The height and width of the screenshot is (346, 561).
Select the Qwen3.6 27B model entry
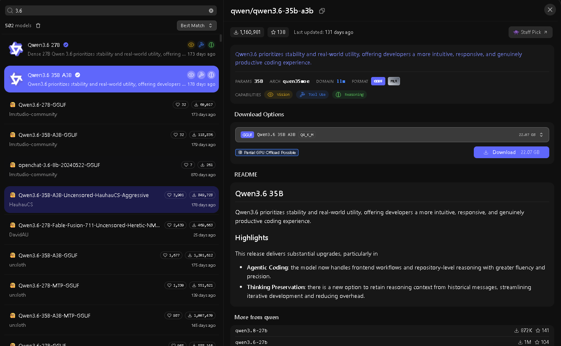tap(112, 49)
